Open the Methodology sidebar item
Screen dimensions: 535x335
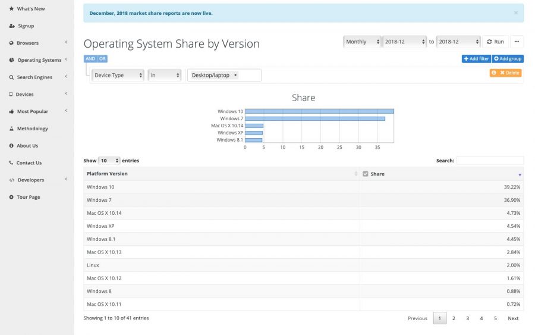click(33, 129)
